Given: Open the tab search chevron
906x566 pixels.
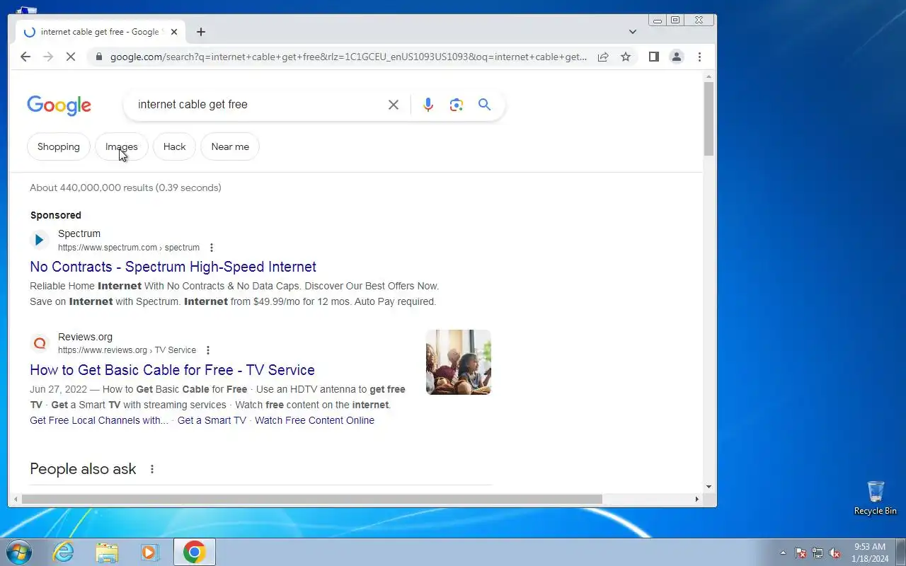Looking at the screenshot, I should point(633,32).
